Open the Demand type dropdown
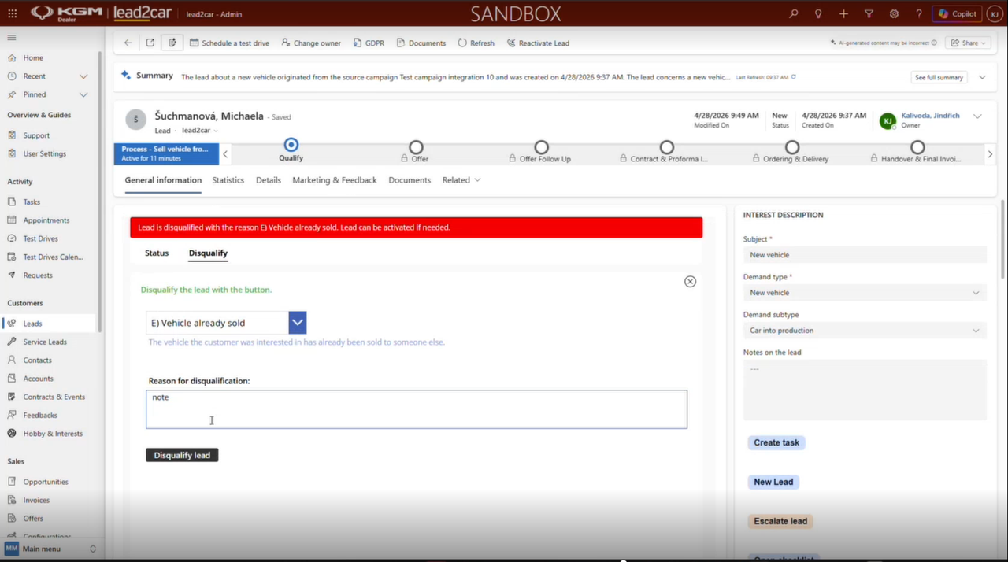This screenshot has width=1008, height=562. point(865,293)
